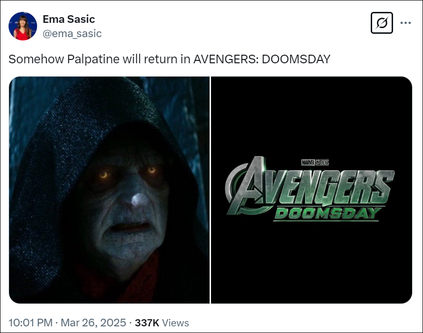
Task: Open Ema Sasic's profile avatar
Action: tap(23, 26)
